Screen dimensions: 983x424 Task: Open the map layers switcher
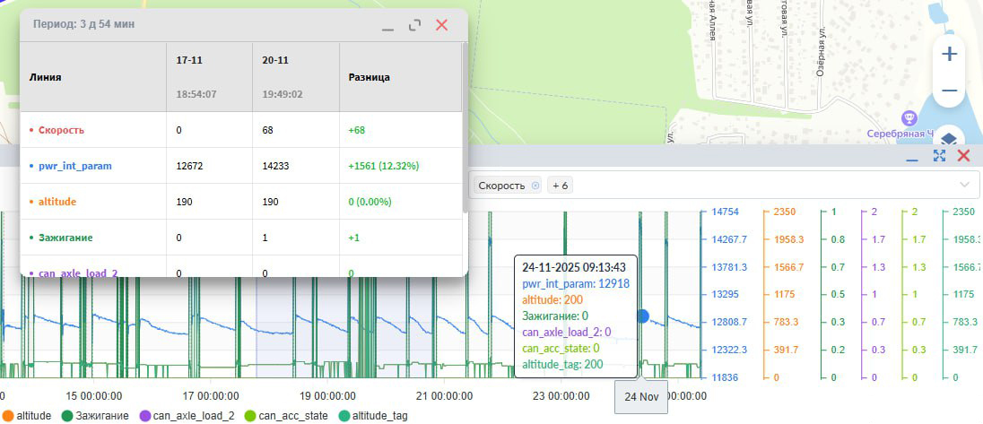pyautogui.click(x=949, y=139)
